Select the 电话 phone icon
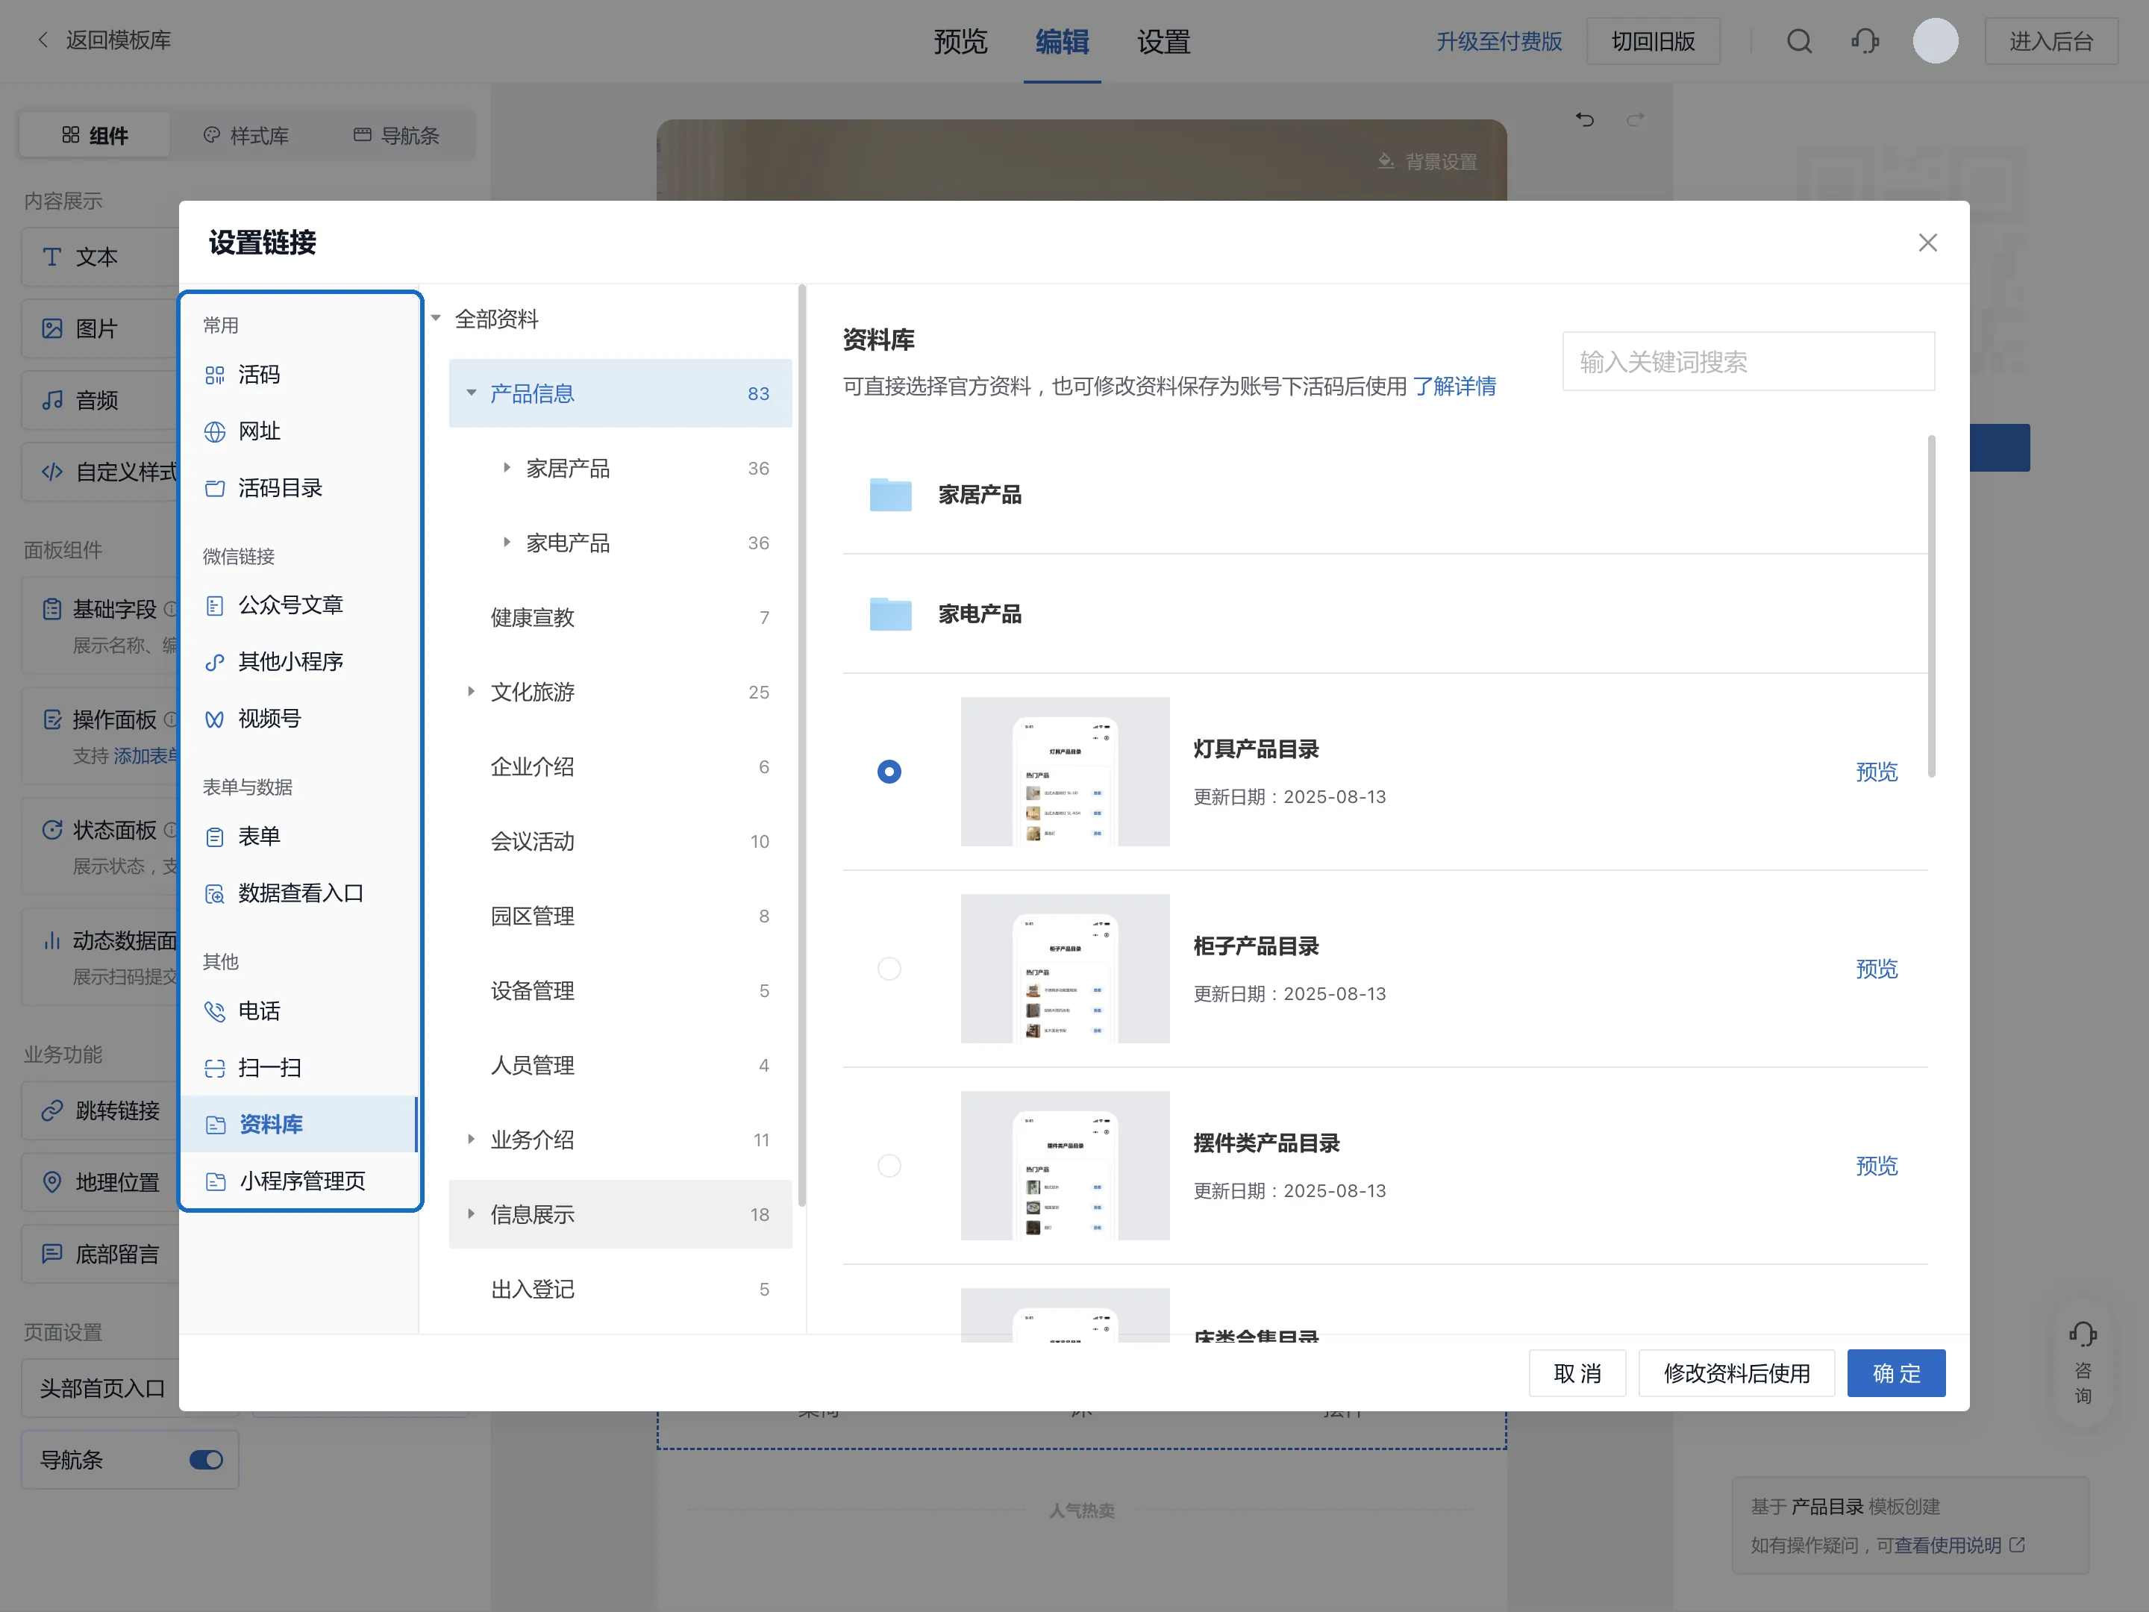Screen dimensions: 2149x1612 coord(215,1010)
